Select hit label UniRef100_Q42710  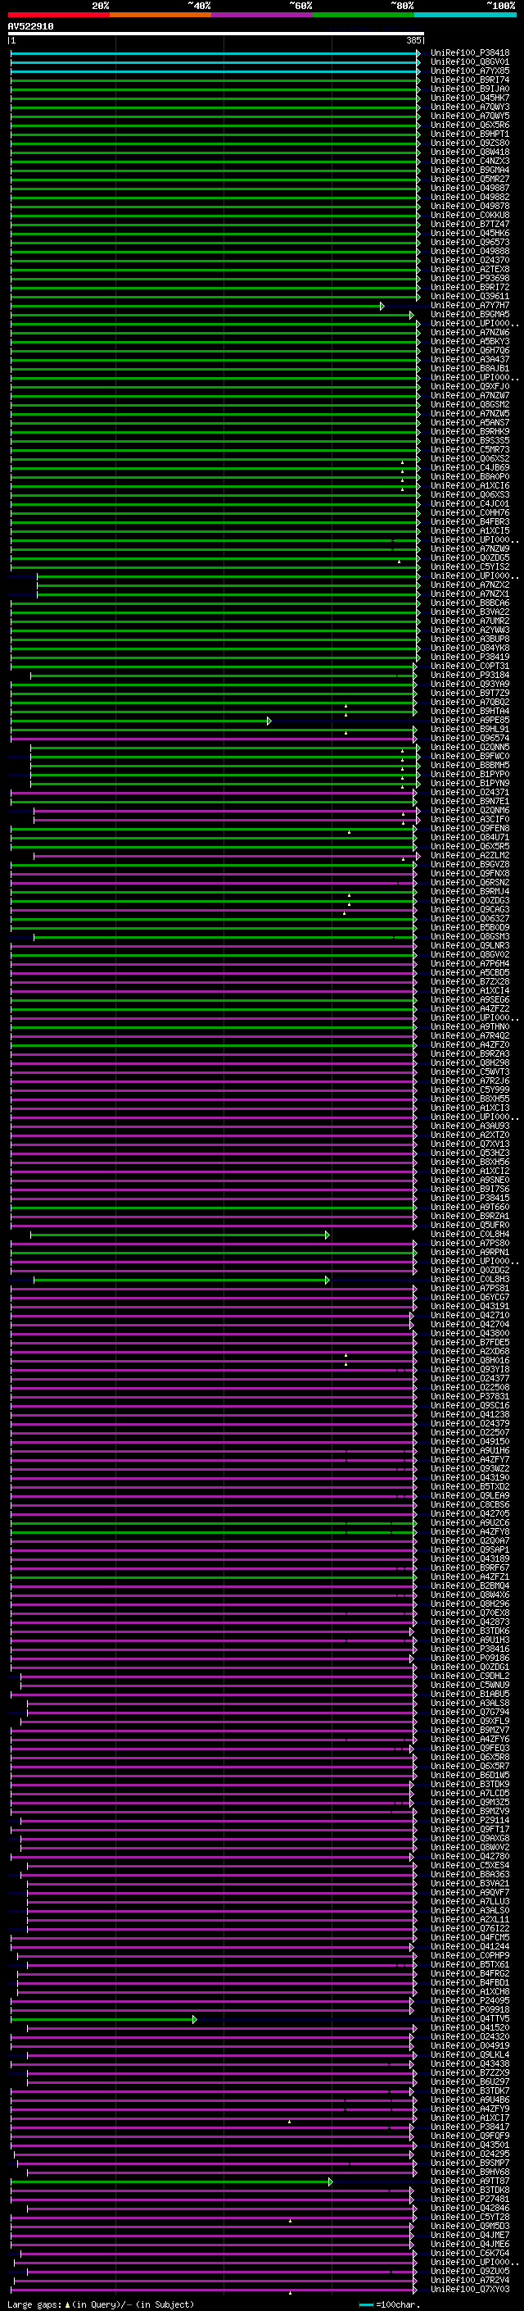pyautogui.click(x=470, y=1315)
